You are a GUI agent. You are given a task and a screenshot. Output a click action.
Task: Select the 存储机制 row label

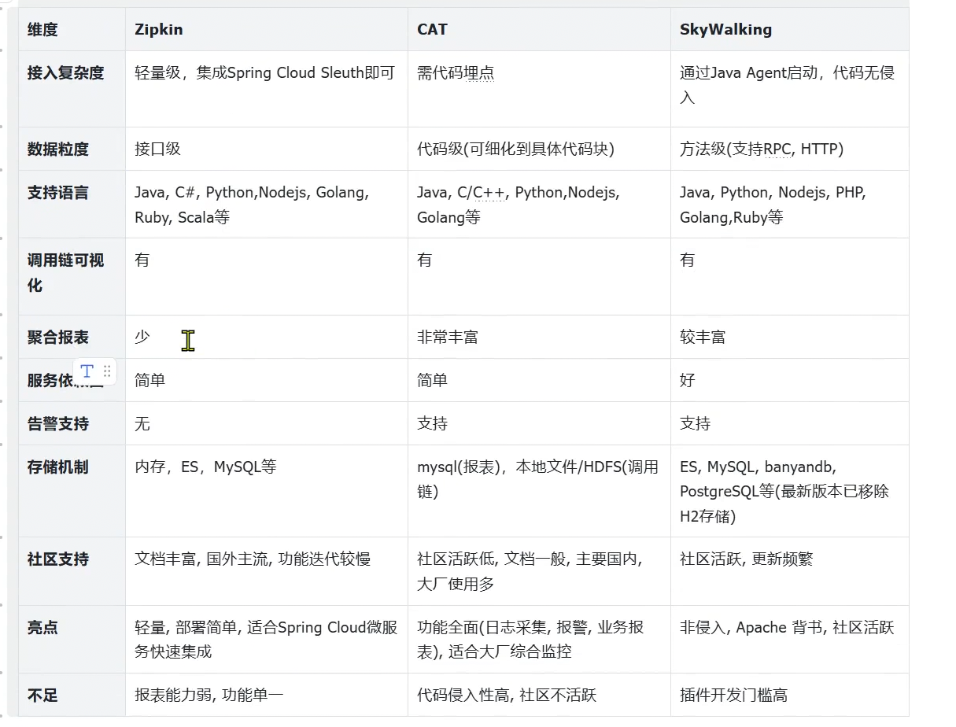pos(58,467)
